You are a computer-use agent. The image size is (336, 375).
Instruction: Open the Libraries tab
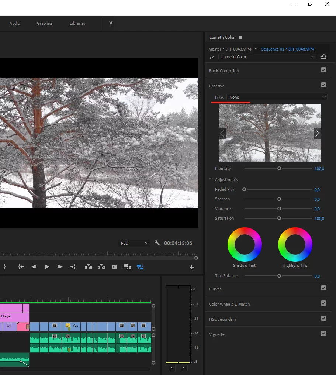tap(77, 23)
